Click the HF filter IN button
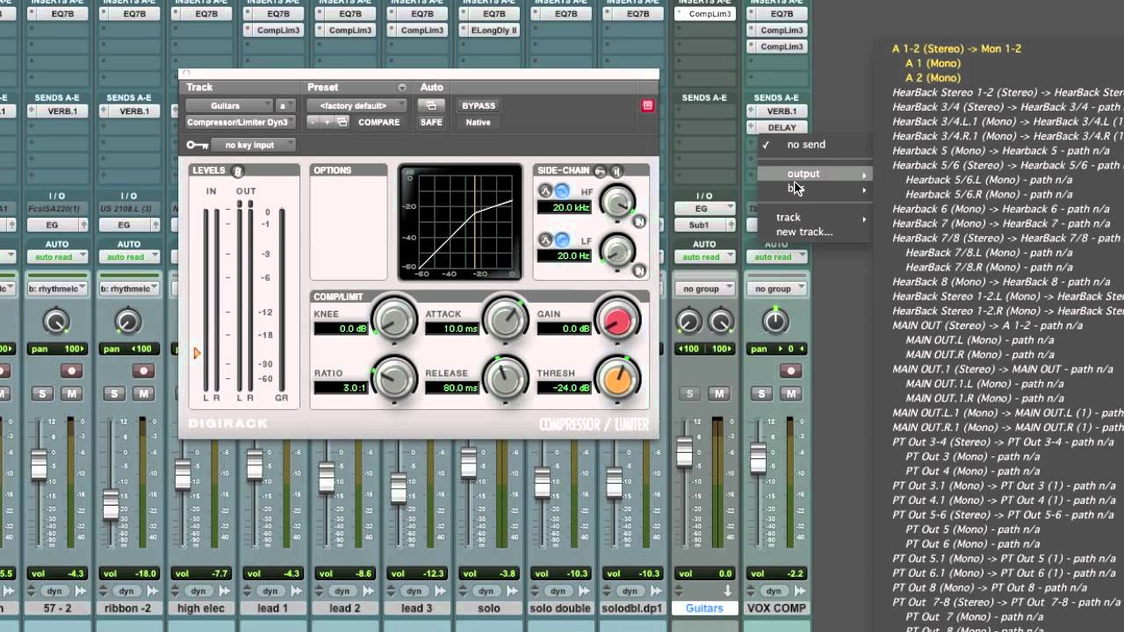The image size is (1124, 632). (640, 222)
